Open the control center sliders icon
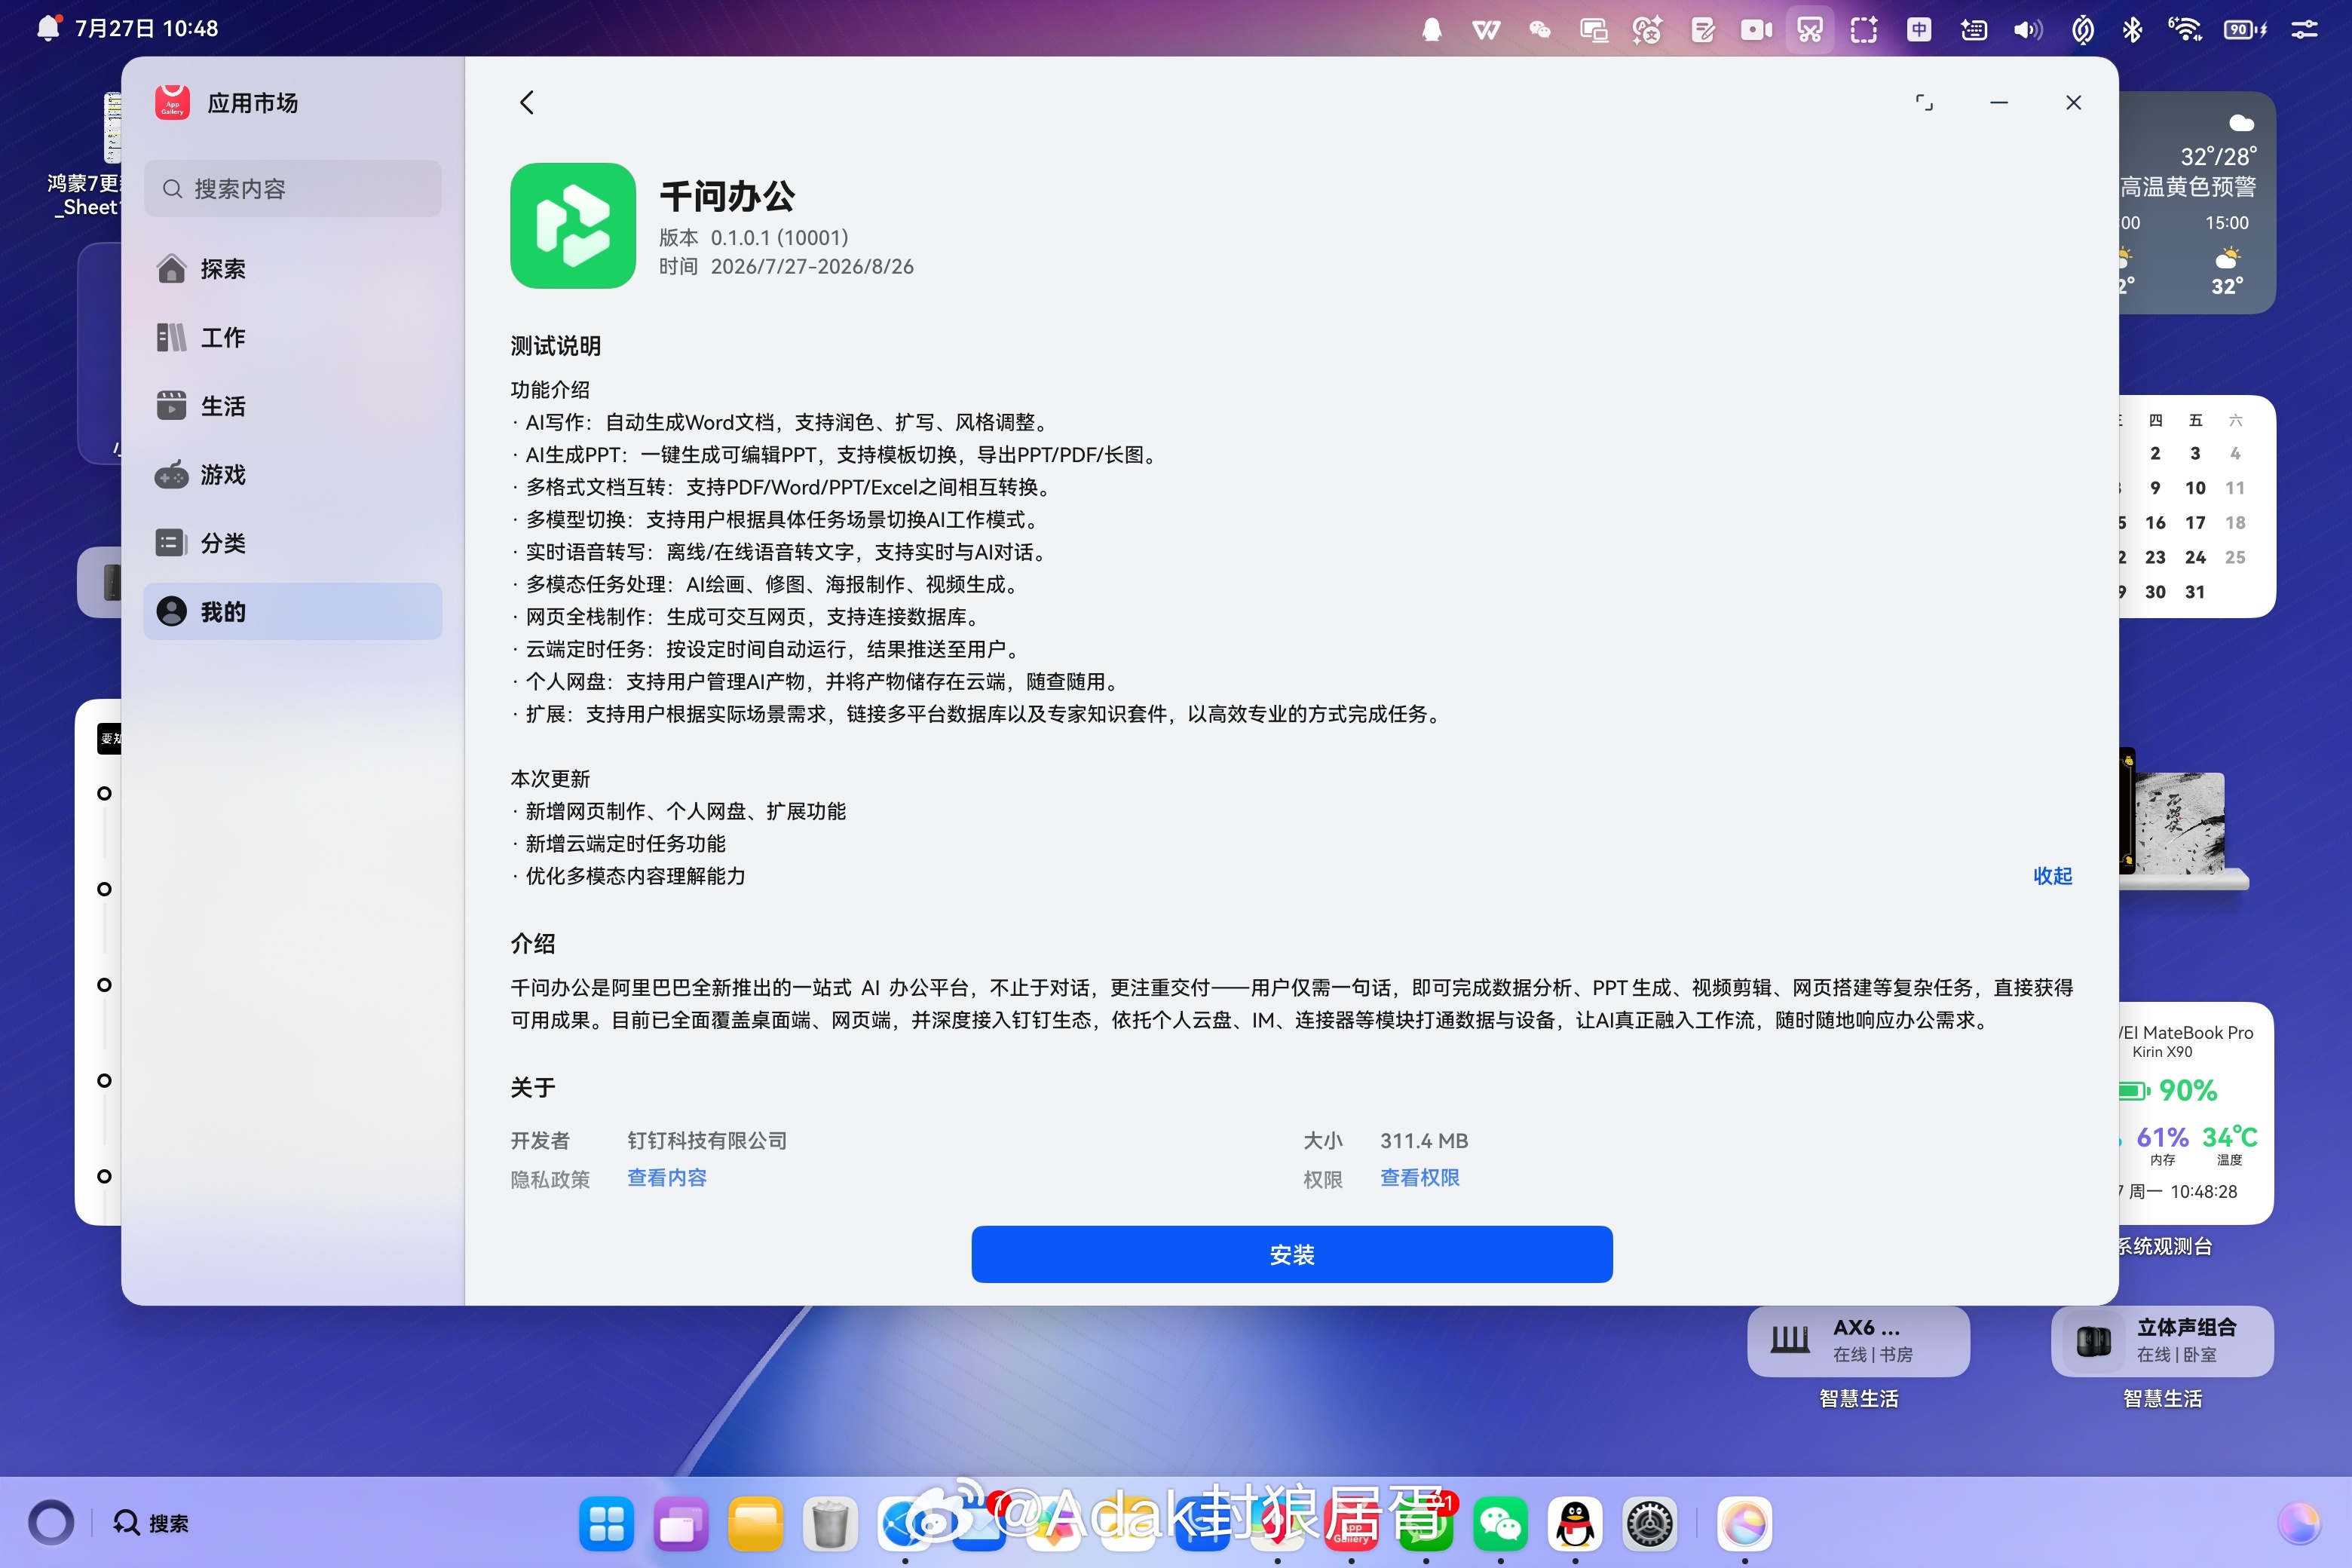The image size is (2352, 1568). click(2304, 29)
